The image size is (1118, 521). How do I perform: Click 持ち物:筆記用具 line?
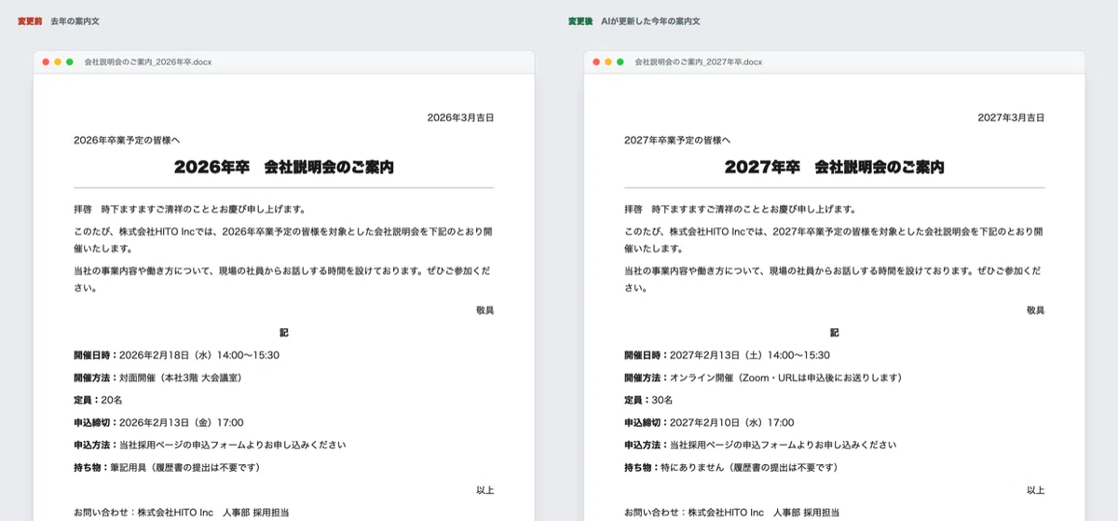point(167,467)
